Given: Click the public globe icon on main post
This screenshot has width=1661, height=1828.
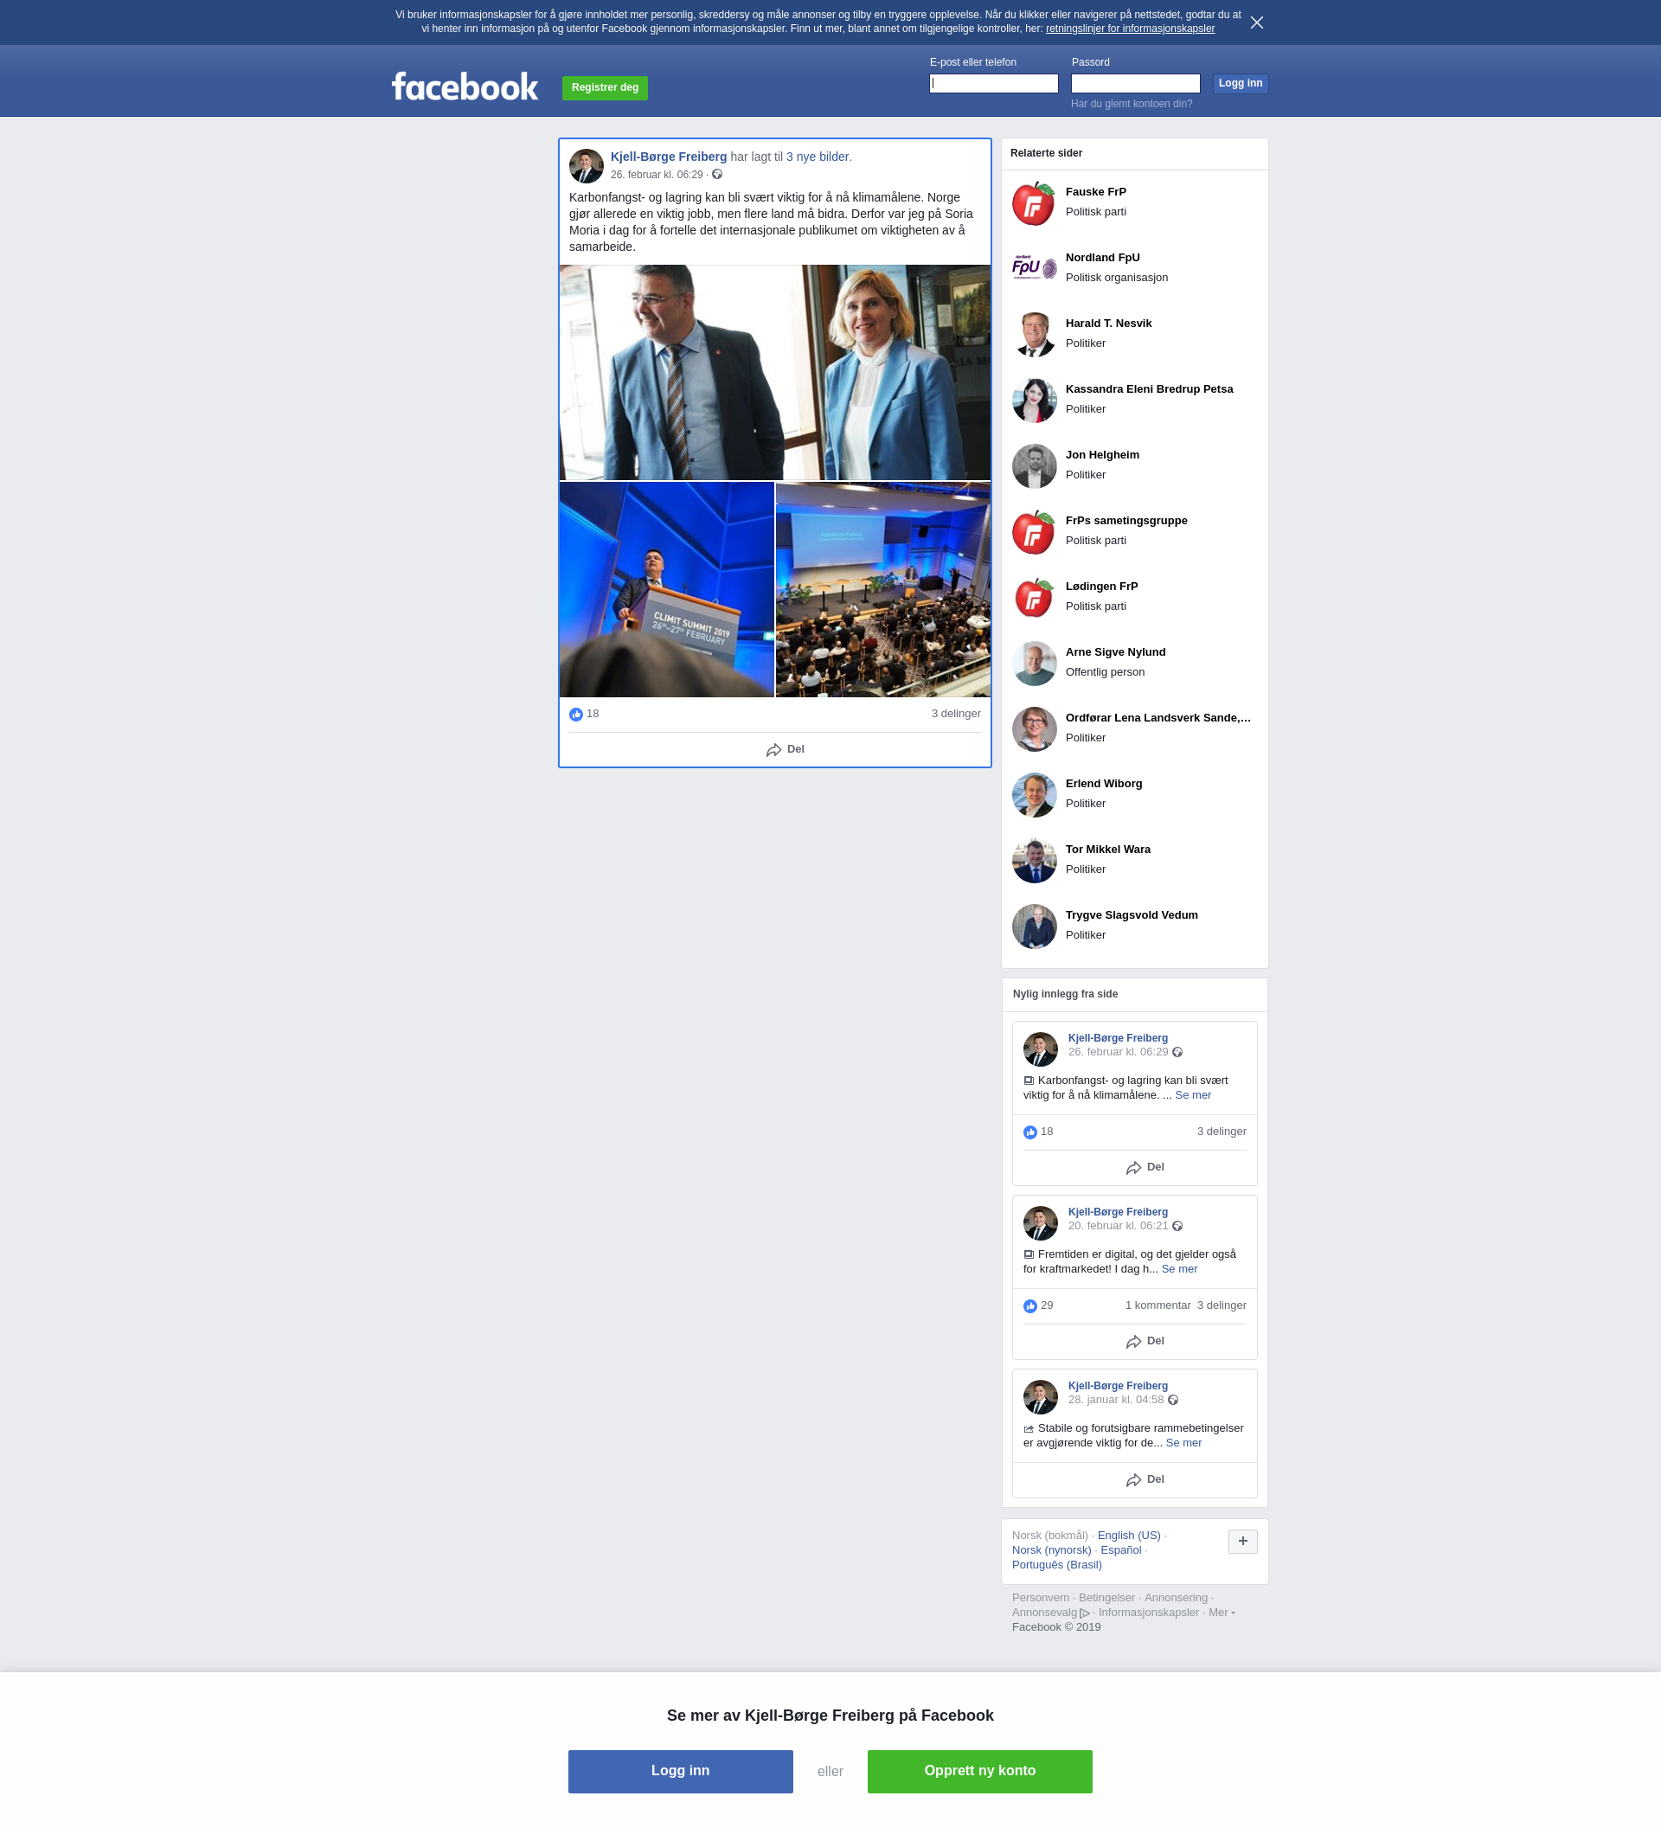Looking at the screenshot, I should pos(717,174).
